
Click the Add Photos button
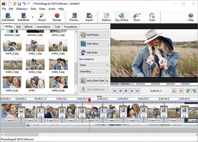[x=94, y=35]
